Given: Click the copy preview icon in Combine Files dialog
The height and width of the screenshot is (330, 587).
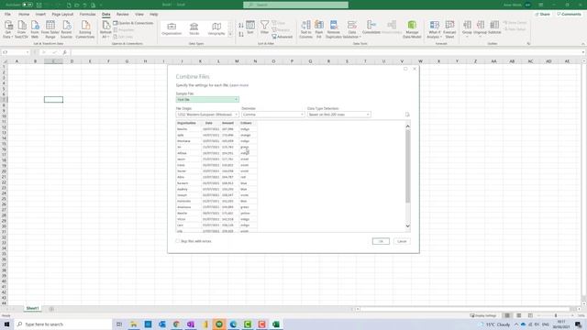Looking at the screenshot, I should [407, 115].
